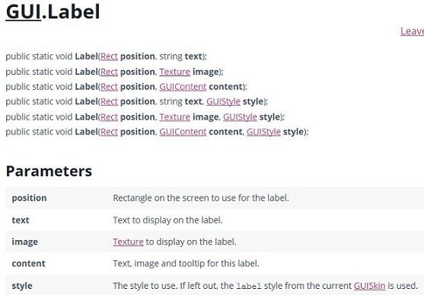
Task: Click the content parameter description text
Action: pyautogui.click(x=186, y=263)
